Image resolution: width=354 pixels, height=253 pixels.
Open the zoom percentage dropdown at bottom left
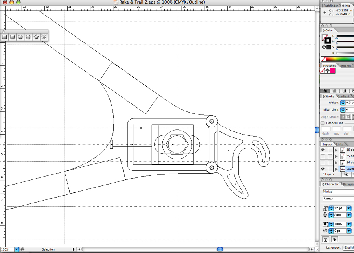click(x=16, y=249)
